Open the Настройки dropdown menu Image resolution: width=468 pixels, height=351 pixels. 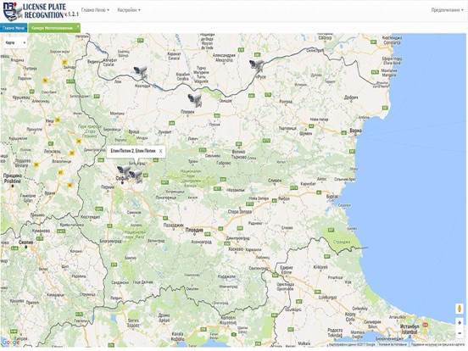[x=129, y=10]
